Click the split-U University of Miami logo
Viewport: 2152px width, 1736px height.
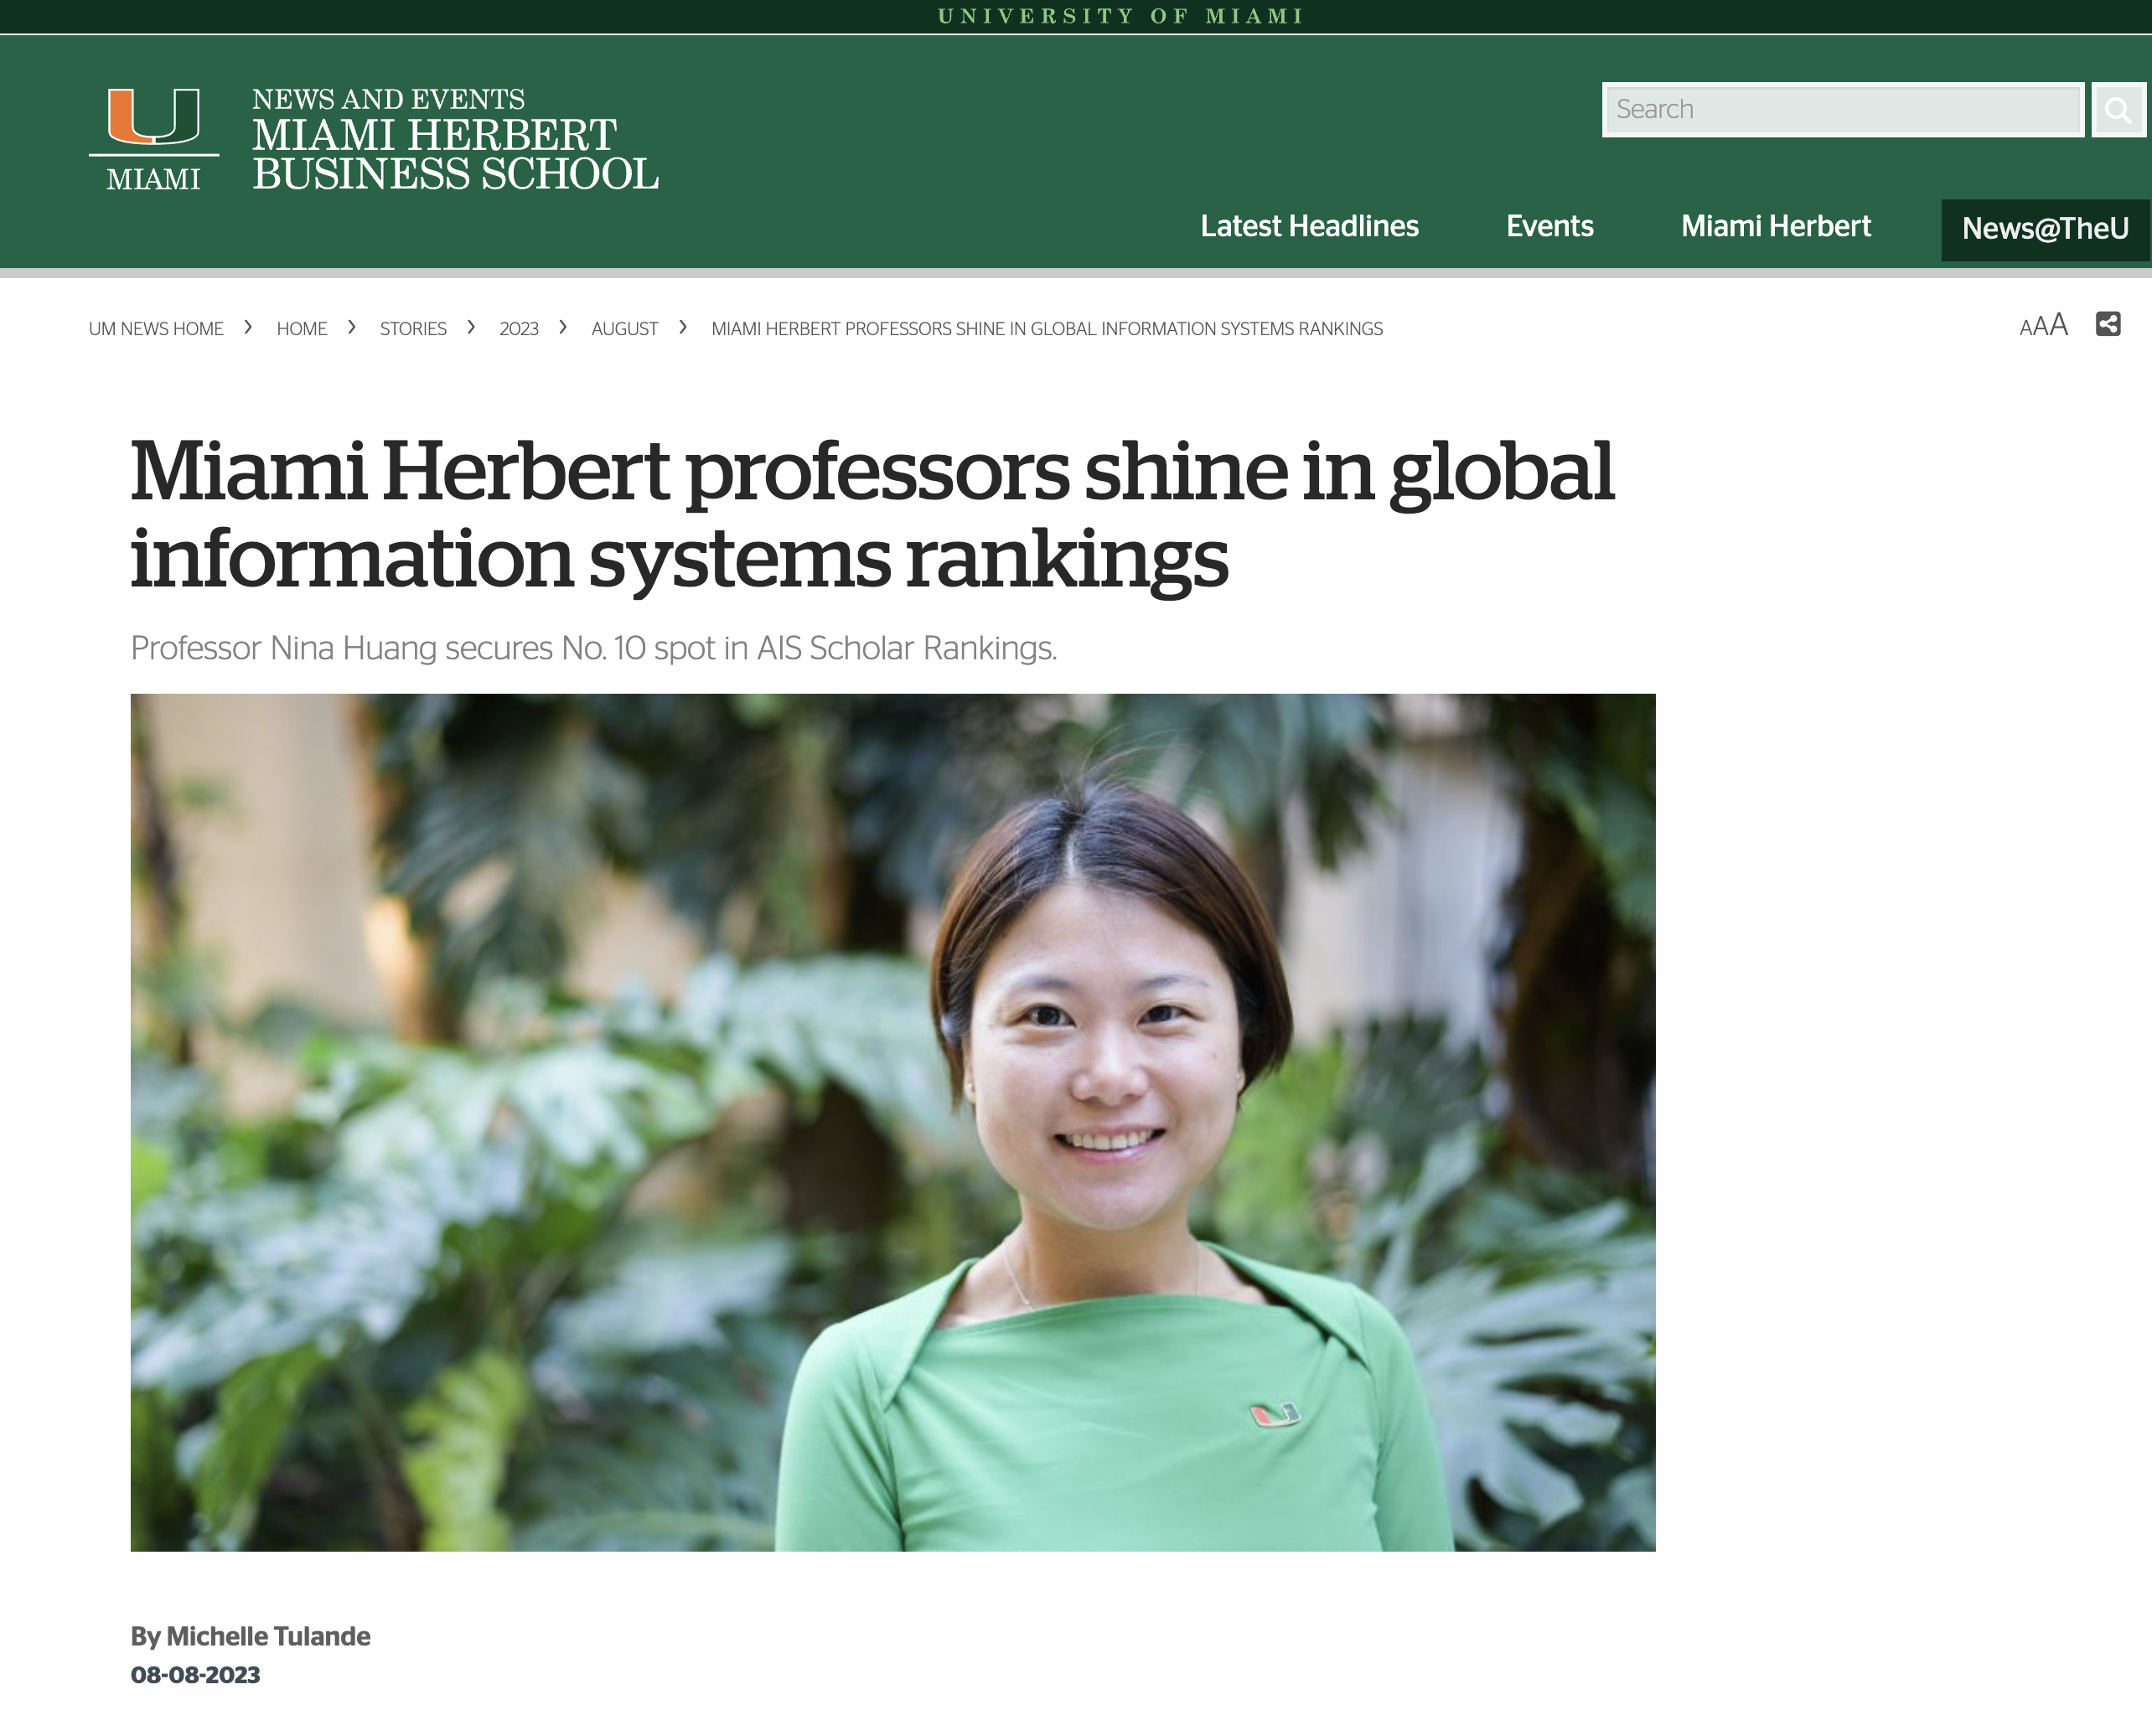(x=155, y=133)
